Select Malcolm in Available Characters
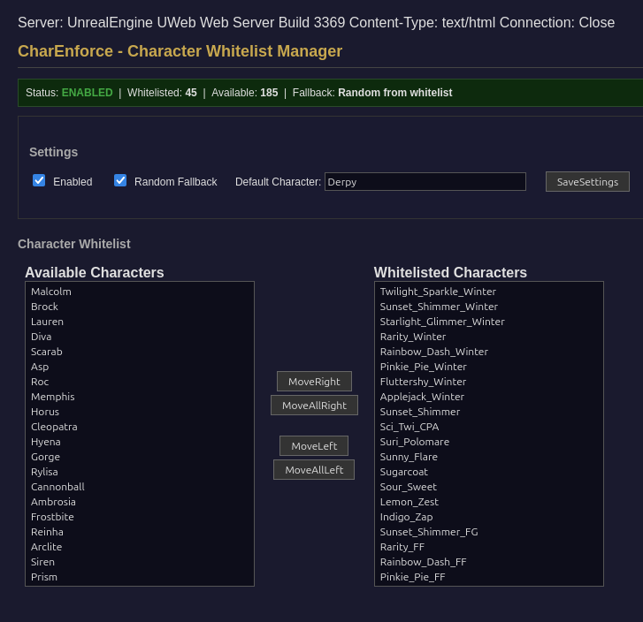The image size is (643, 622). click(x=140, y=292)
